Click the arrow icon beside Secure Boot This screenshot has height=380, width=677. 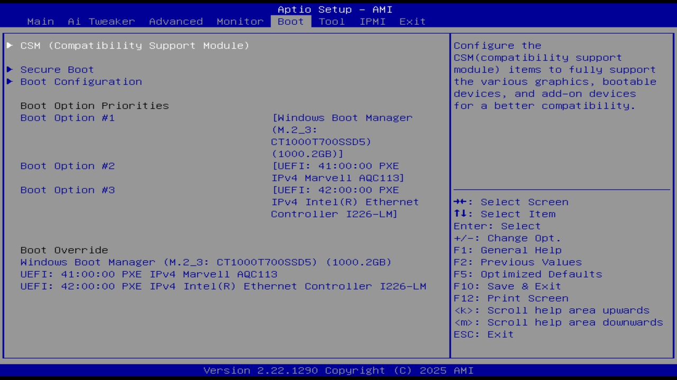9,69
